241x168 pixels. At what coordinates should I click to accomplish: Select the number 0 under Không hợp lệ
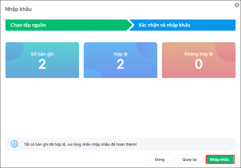coord(198,65)
